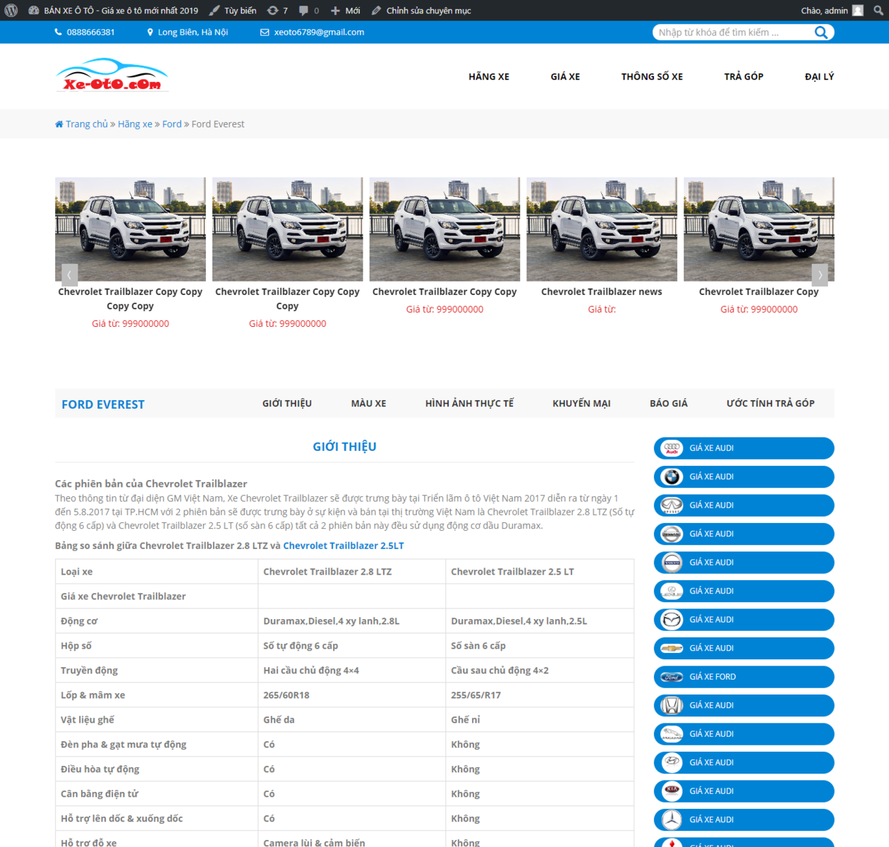Click the Hyundai logo sidebar button
This screenshot has width=889, height=847.
[x=744, y=763]
